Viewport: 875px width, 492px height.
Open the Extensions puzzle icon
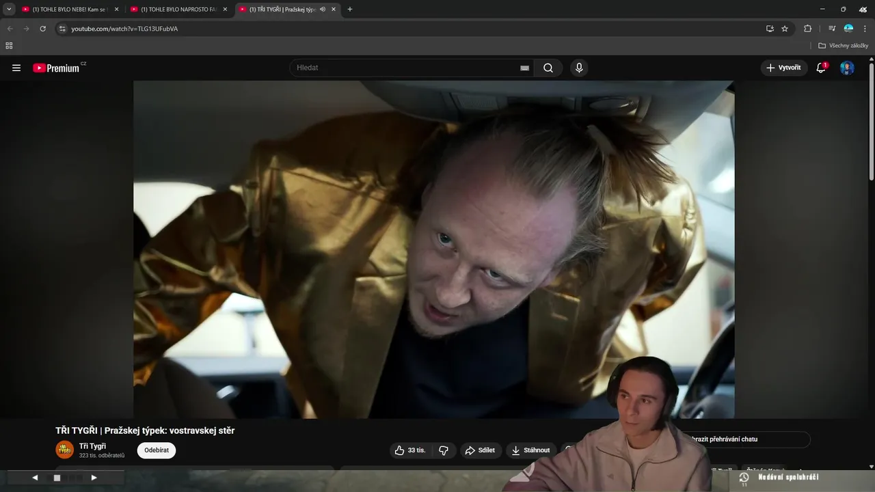pyautogui.click(x=807, y=29)
